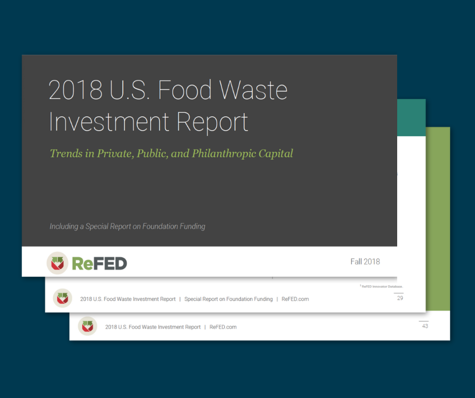Click the teal header block of the second page
Image resolution: width=475 pixels, height=398 pixels.
coord(411,117)
